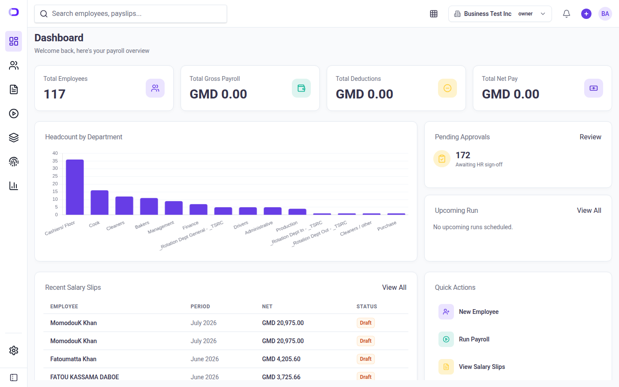Click the company switcher chevron arrow
This screenshot has width=619, height=387.
[543, 14]
